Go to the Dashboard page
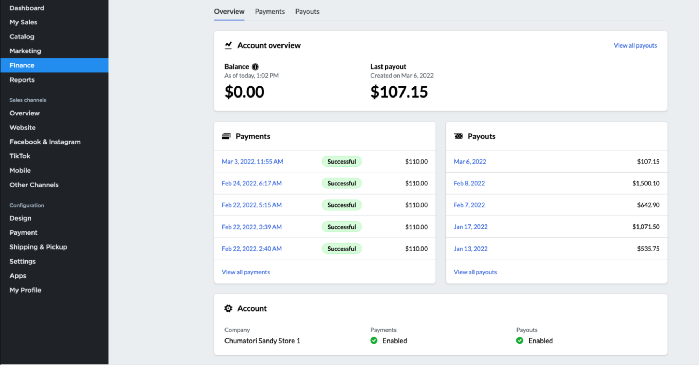The height and width of the screenshot is (365, 699). (27, 8)
